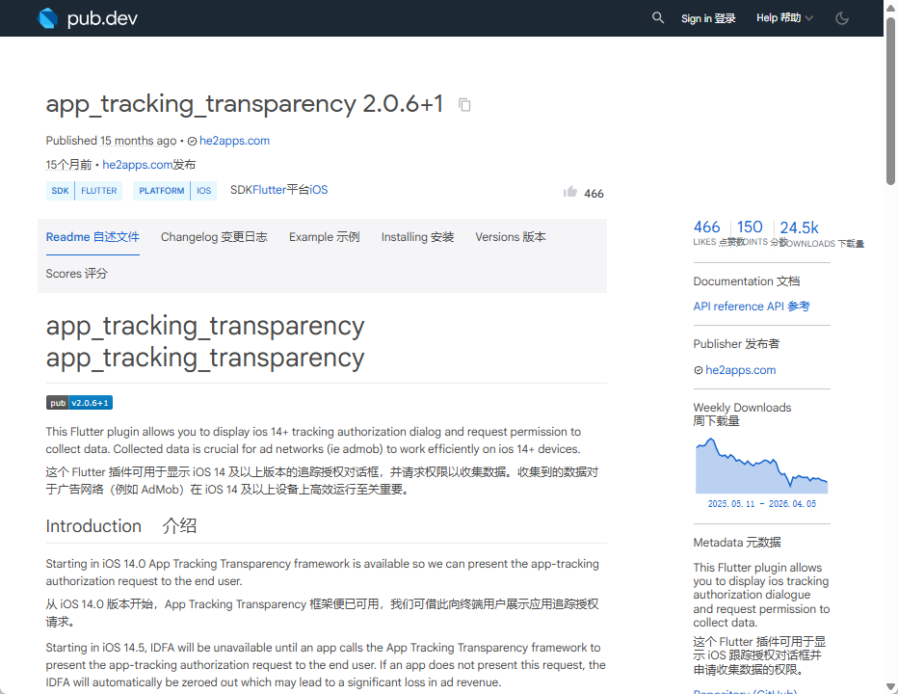Open the API reference link

click(752, 307)
